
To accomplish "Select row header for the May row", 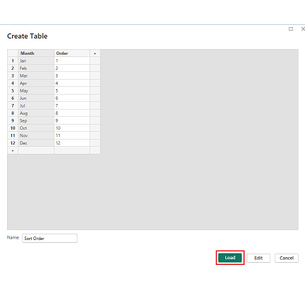I will [13, 90].
